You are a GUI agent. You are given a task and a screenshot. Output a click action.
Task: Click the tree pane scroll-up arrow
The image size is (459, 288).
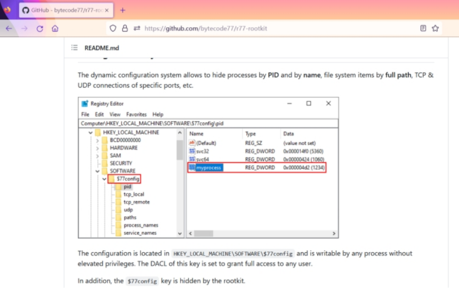180,133
